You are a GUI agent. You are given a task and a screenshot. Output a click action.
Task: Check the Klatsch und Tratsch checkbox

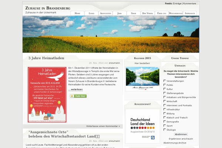tap(165, 117)
